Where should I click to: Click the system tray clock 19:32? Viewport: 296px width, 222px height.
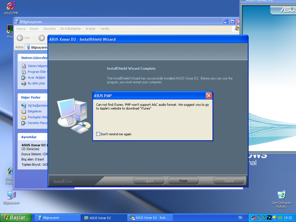(288, 218)
